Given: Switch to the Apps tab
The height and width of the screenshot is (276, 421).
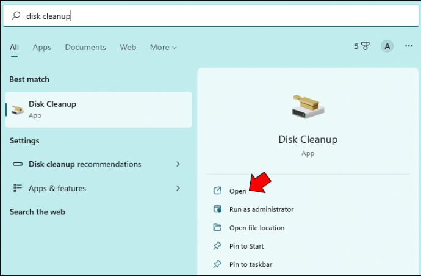Looking at the screenshot, I should 42,47.
